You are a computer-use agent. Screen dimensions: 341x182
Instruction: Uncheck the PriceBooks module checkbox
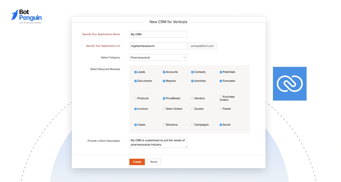click(x=164, y=98)
